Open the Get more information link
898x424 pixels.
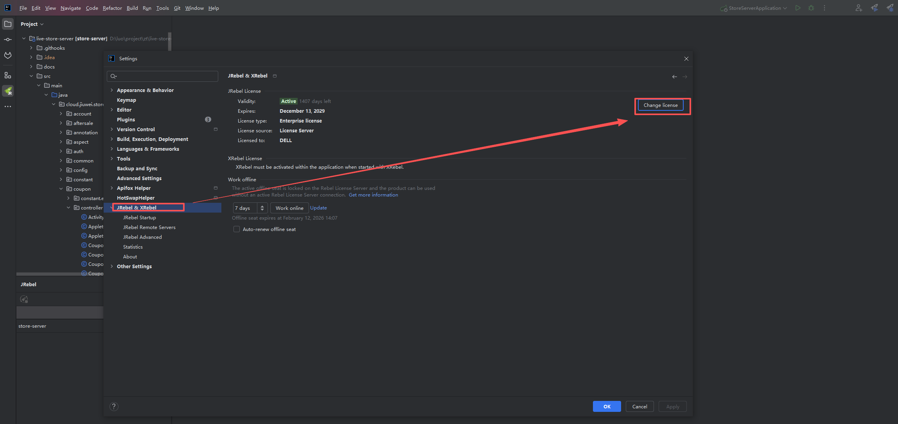click(373, 195)
